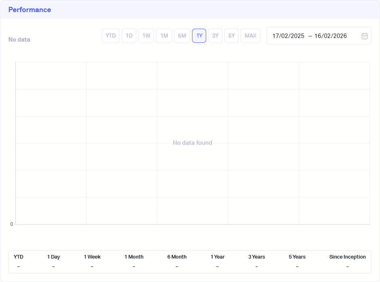Click the 1 Week summary column
The height and width of the screenshot is (282, 380).
tap(92, 261)
